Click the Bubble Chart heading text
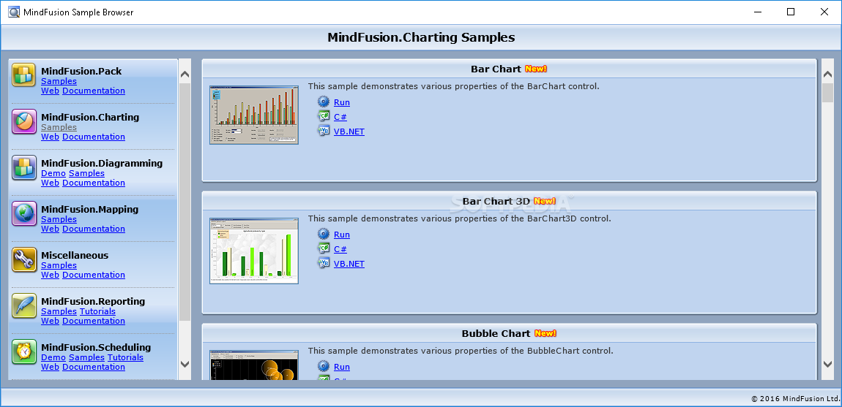The width and height of the screenshot is (842, 407). tap(496, 333)
